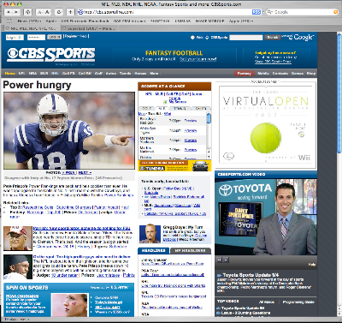Select the CBSSports search radio button
This screenshot has width=342, height=323.
click(207, 38)
